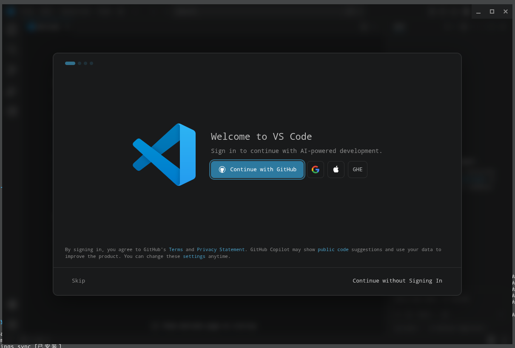Open the public code link
Viewport: 515px width, 348px height.
333,249
